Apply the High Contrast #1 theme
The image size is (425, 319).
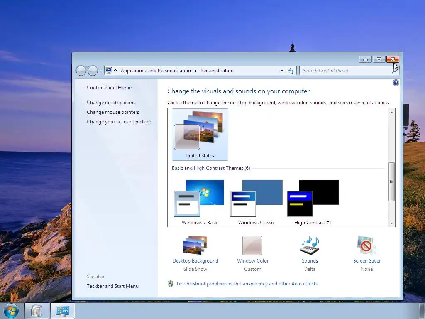click(x=313, y=202)
